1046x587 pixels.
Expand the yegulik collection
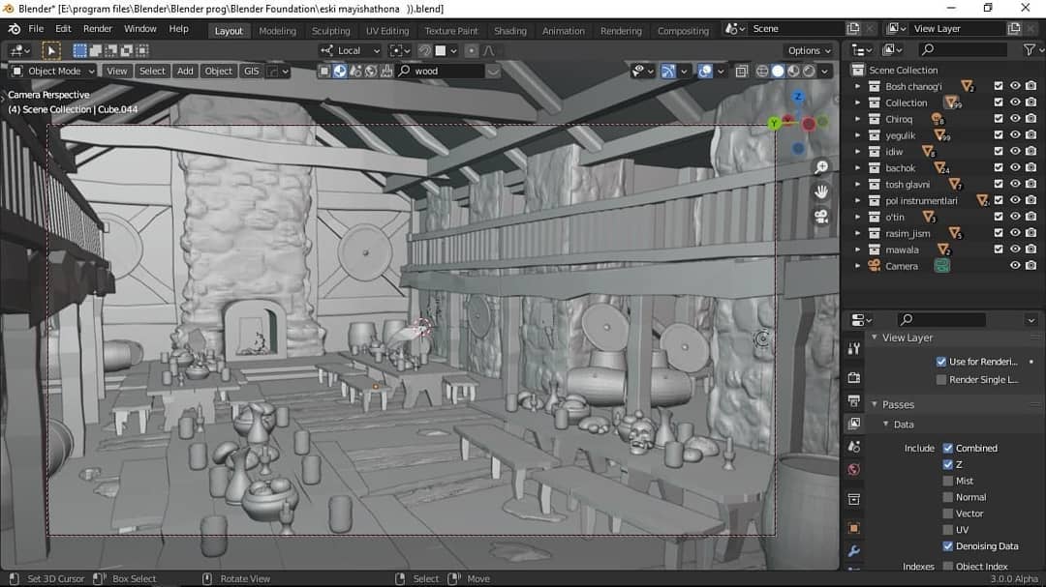(x=858, y=135)
